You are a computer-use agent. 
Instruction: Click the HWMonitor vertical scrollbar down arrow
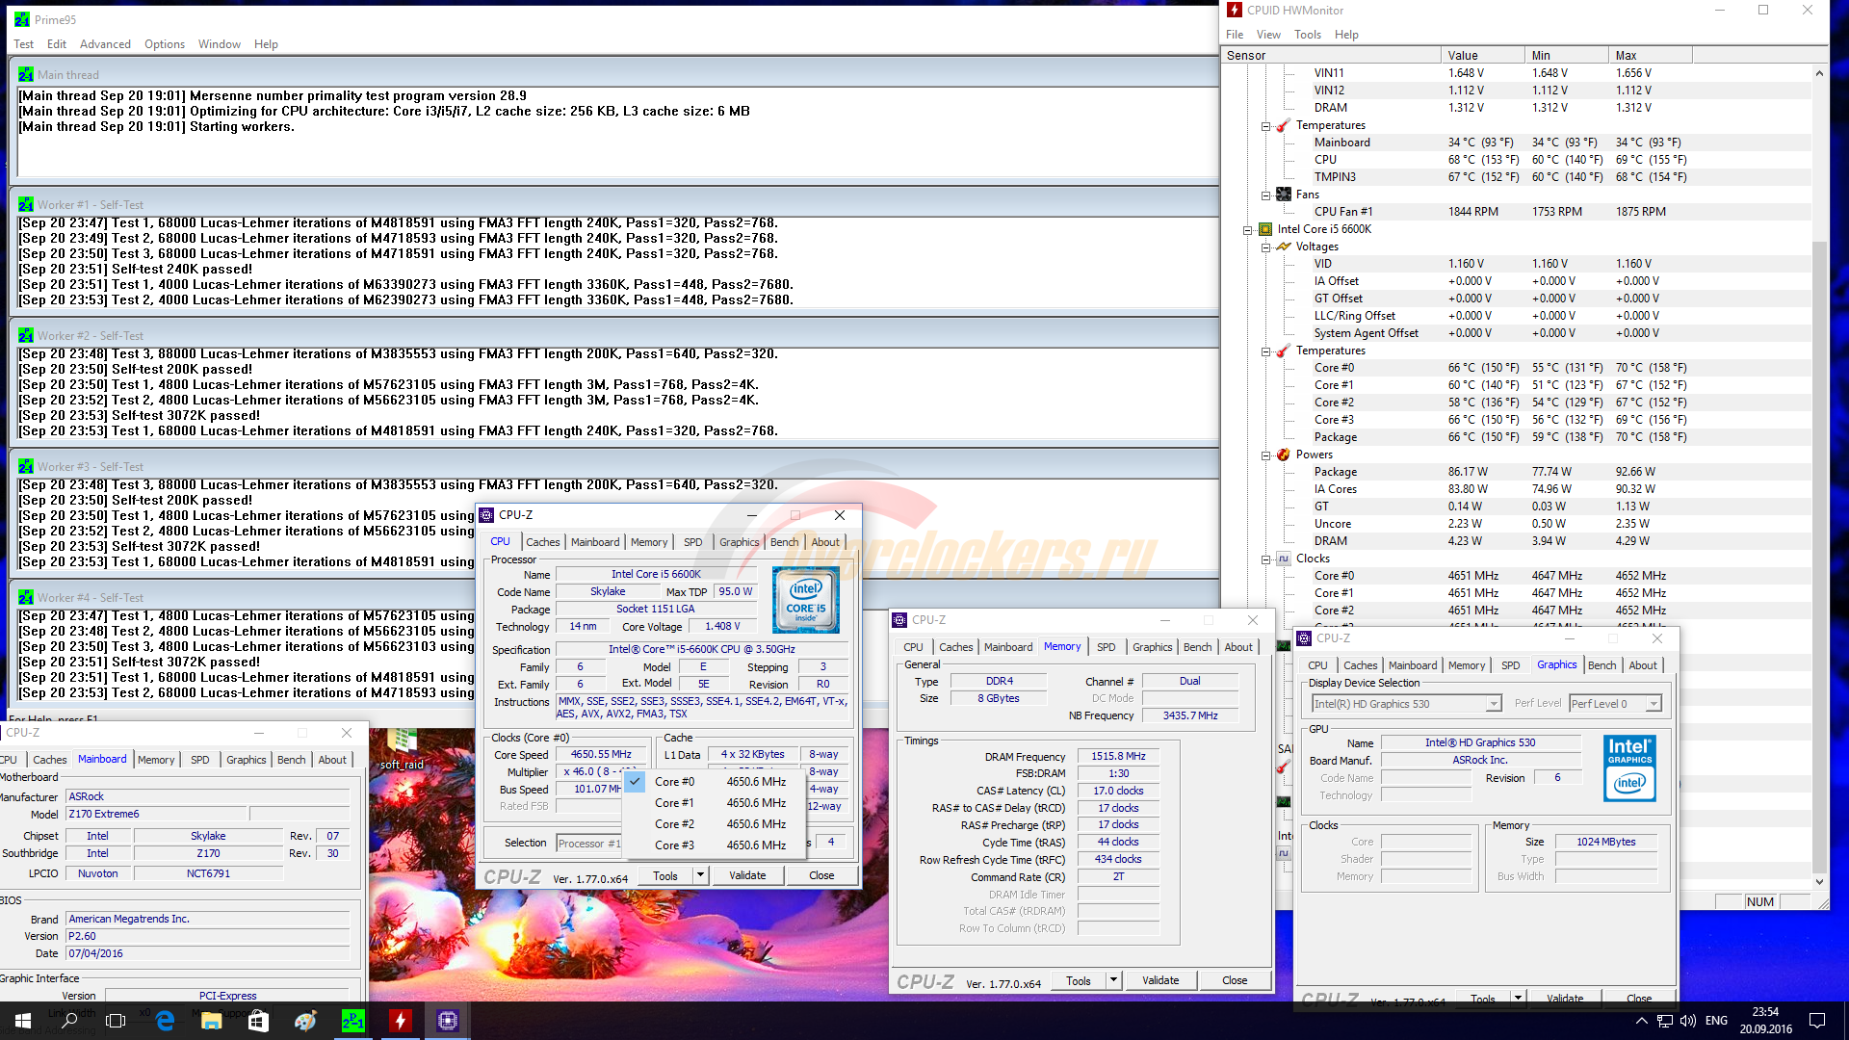pos(1819,881)
